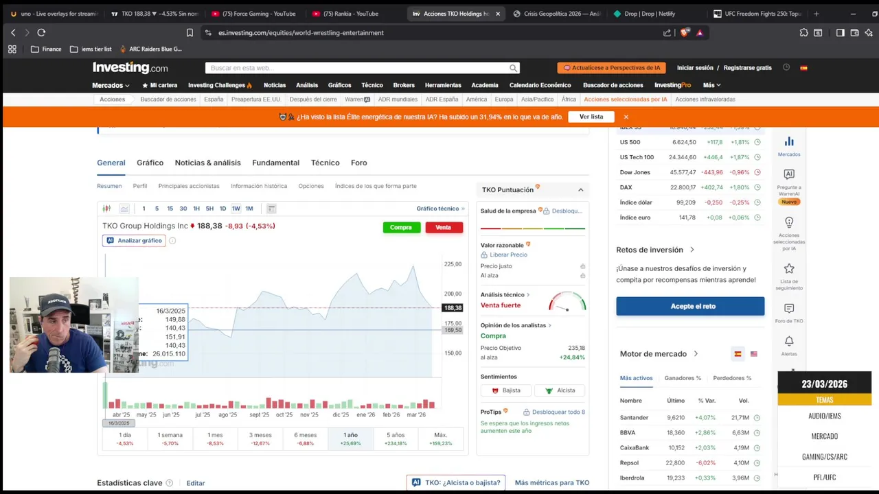Bookmark this page with bookmark icon
The height and width of the screenshot is (494, 879).
(190, 32)
